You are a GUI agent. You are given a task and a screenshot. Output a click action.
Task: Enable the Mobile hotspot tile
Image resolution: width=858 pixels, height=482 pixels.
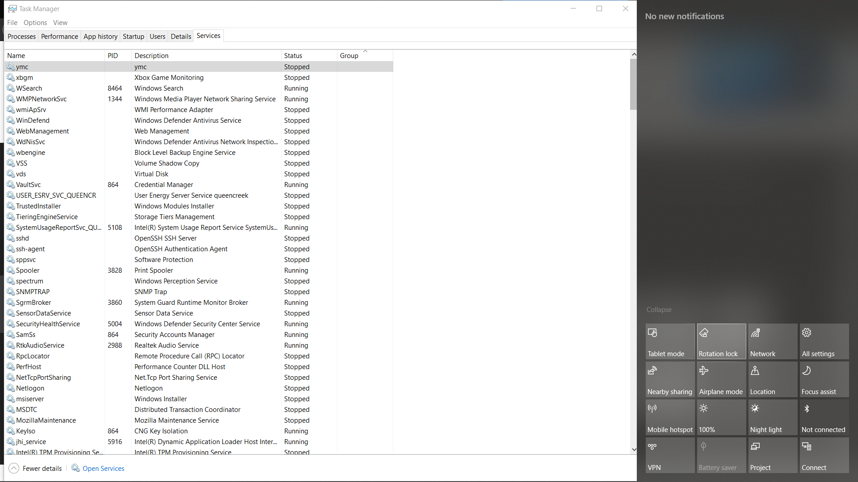click(669, 417)
